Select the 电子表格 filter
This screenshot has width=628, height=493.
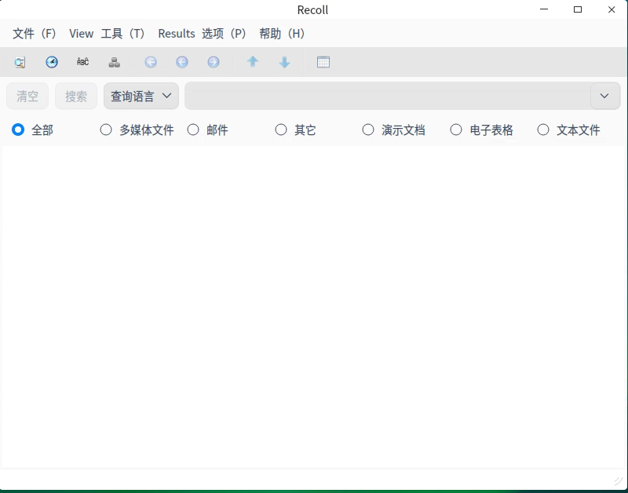click(482, 130)
